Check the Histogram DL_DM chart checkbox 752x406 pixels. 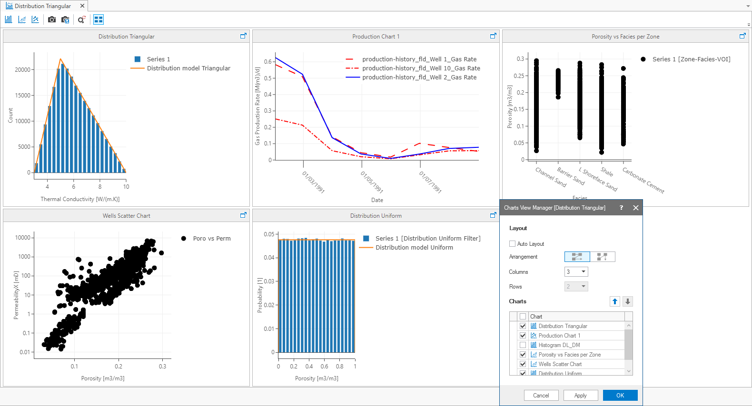(x=523, y=345)
